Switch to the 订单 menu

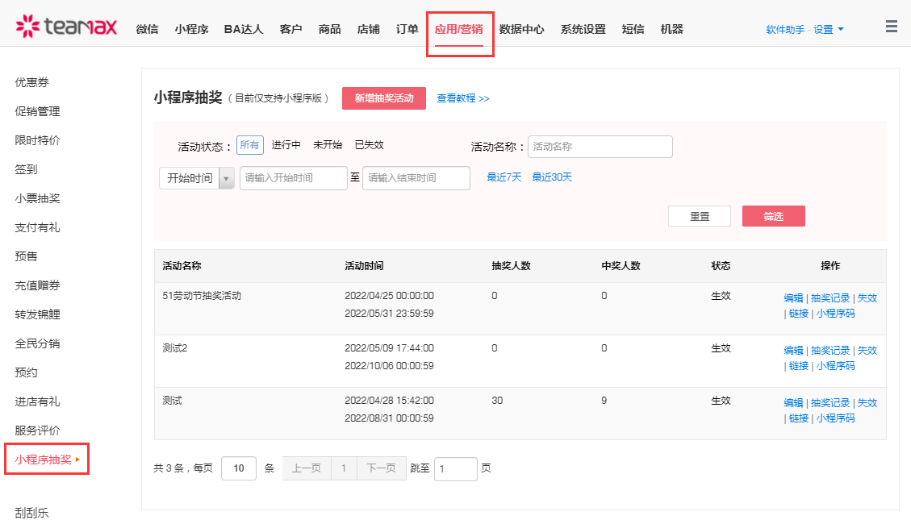(407, 30)
